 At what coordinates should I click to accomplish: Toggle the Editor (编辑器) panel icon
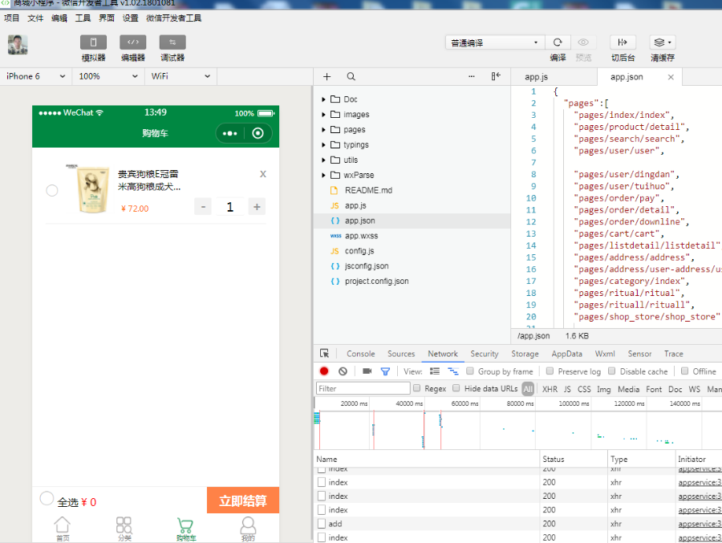click(133, 43)
